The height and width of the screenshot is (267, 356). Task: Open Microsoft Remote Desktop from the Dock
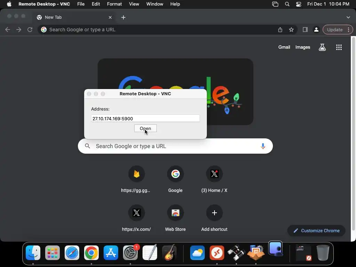coord(217,253)
